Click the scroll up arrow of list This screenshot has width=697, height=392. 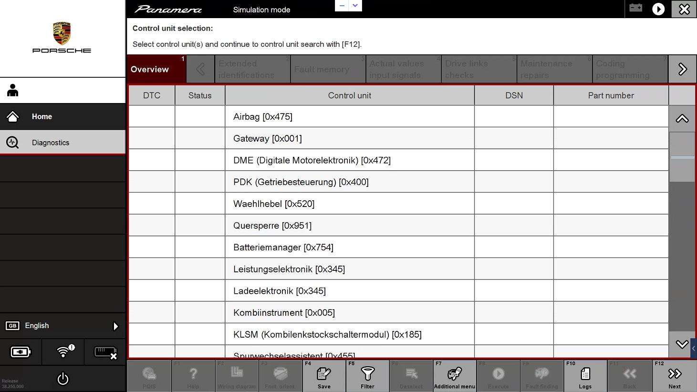coord(682,119)
